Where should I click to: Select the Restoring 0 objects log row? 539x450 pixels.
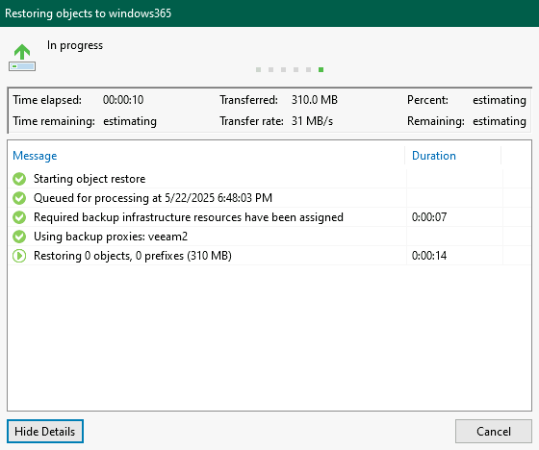[269, 256]
